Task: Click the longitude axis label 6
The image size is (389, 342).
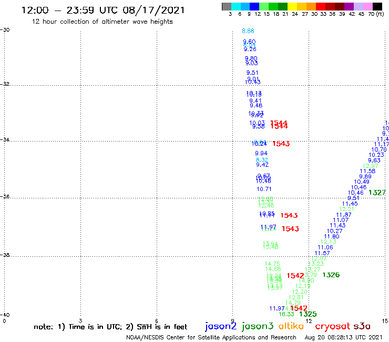Action: 157,321
